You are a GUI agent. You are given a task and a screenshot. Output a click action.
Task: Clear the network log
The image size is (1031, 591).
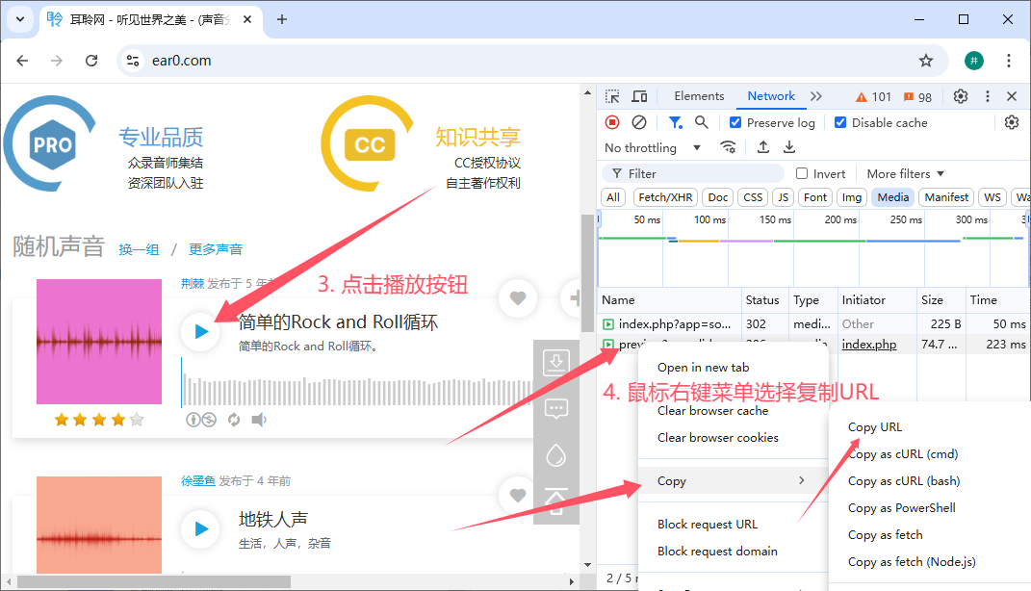coord(638,122)
